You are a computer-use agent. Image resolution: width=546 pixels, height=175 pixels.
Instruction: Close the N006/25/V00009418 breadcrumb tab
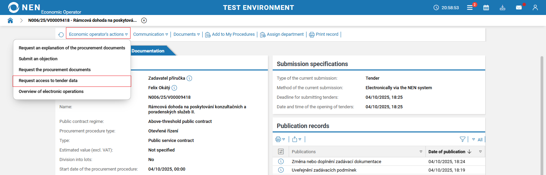click(144, 20)
